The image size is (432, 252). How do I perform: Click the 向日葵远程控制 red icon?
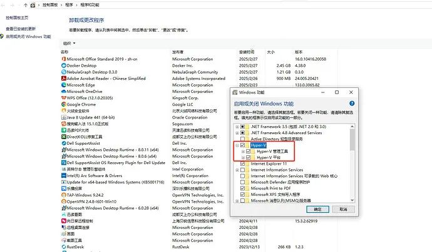(64, 221)
